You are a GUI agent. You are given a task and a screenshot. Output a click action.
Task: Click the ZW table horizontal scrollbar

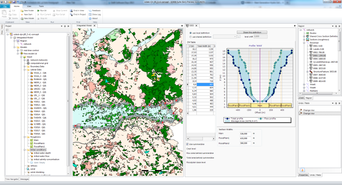point(201,139)
